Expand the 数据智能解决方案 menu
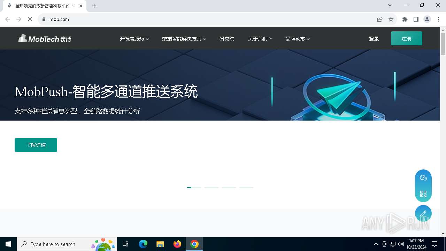 point(184,39)
